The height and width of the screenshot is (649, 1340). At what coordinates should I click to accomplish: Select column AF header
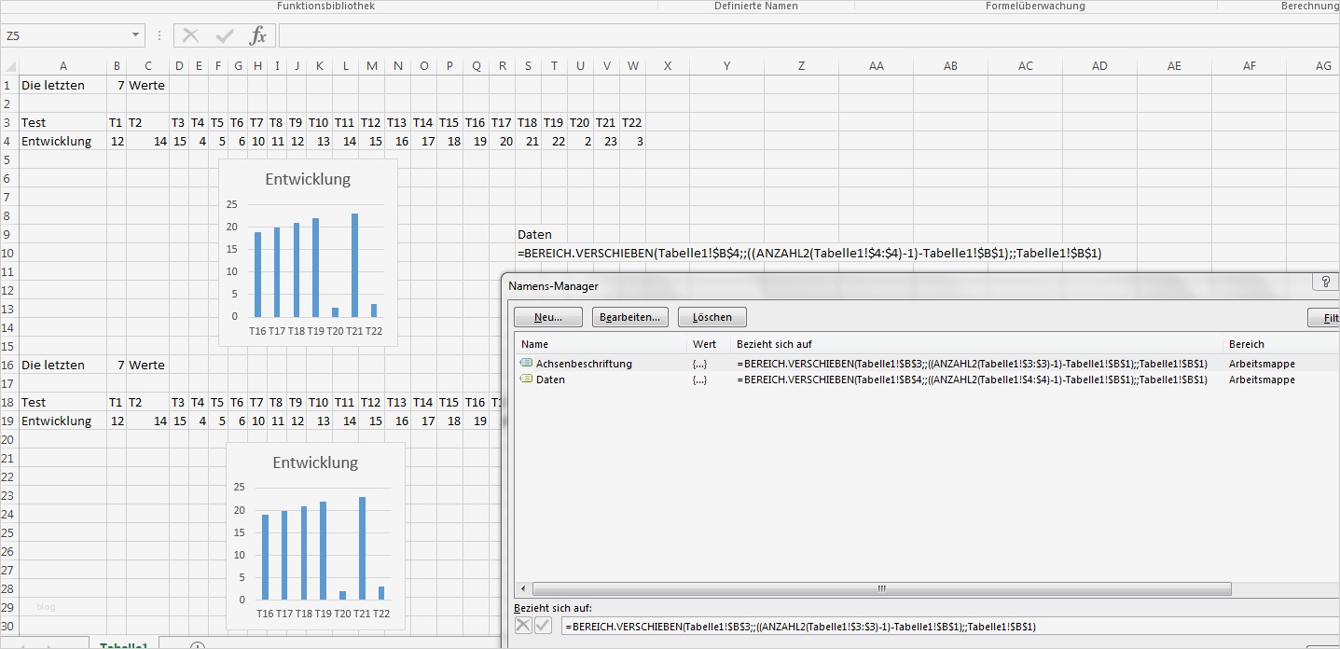[x=1249, y=66]
